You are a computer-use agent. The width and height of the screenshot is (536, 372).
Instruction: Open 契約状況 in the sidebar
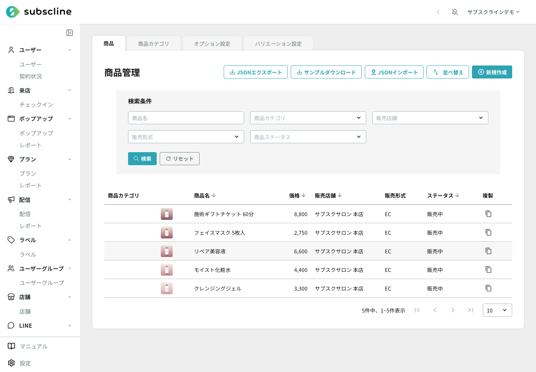click(31, 76)
